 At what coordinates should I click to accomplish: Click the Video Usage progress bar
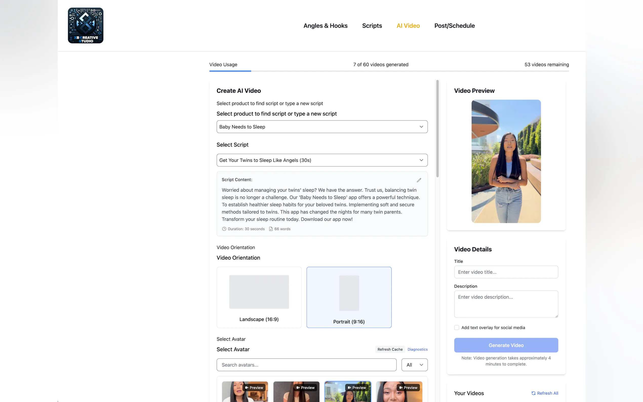click(x=389, y=71)
